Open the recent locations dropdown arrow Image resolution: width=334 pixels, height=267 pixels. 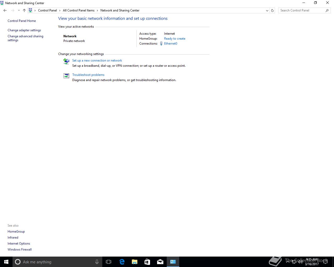[19, 10]
